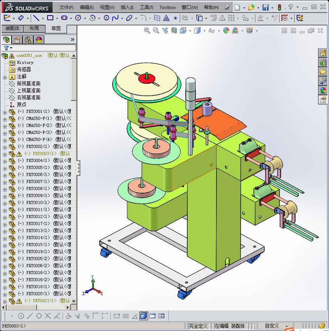The height and width of the screenshot is (331, 329).
Task: Open the 文件(F) menu
Action: (x=66, y=8)
